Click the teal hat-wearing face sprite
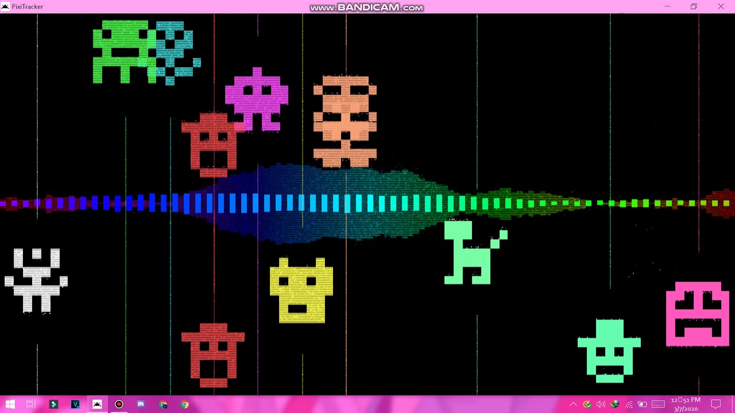 [609, 351]
